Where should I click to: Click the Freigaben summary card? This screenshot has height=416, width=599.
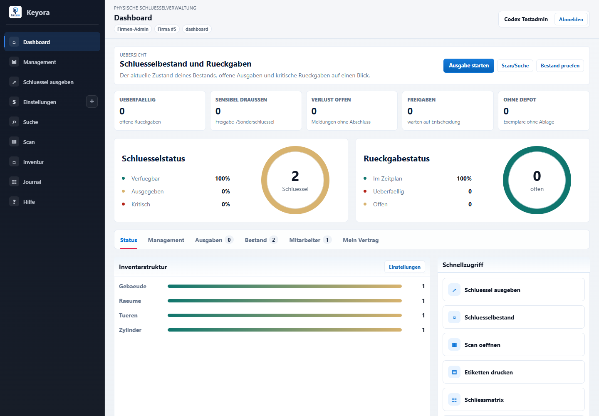pos(448,111)
